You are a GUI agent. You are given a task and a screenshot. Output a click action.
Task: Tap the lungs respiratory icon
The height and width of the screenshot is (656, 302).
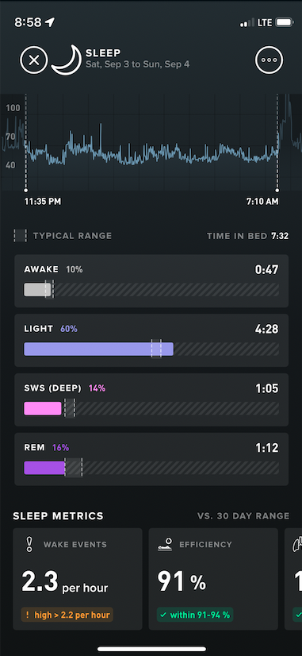(x=297, y=544)
